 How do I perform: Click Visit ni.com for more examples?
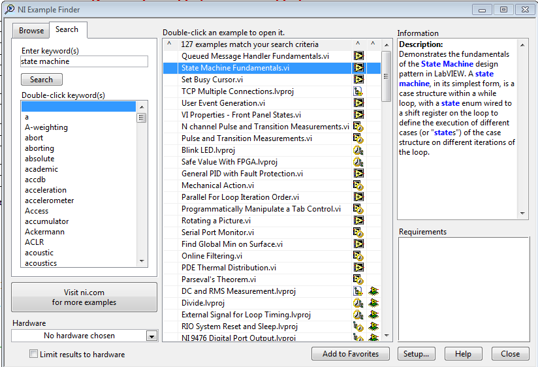[84, 297]
